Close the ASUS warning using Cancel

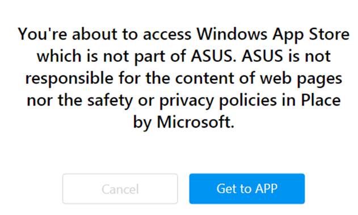tap(120, 189)
